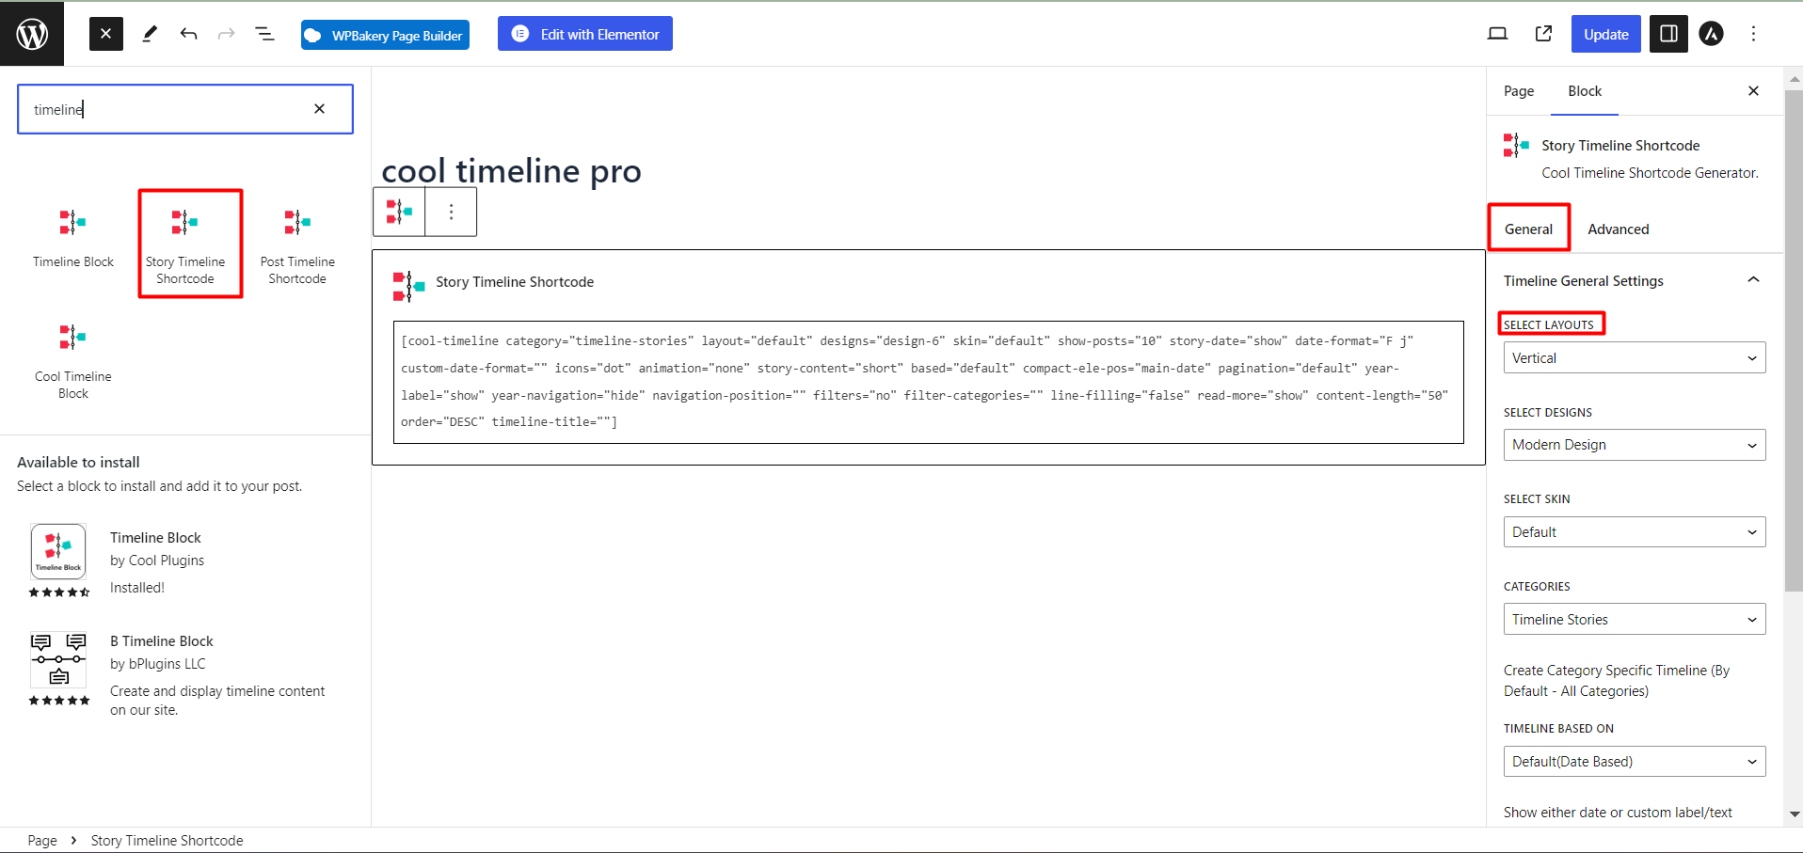The image size is (1803, 853).
Task: Open the Astra settings icon
Action: (1711, 34)
